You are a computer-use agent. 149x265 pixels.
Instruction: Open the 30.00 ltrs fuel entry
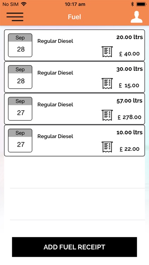(x=74, y=77)
